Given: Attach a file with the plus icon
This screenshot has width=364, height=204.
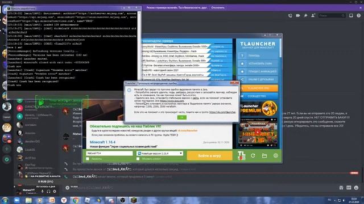Looking at the screenshot, I should [67, 188].
